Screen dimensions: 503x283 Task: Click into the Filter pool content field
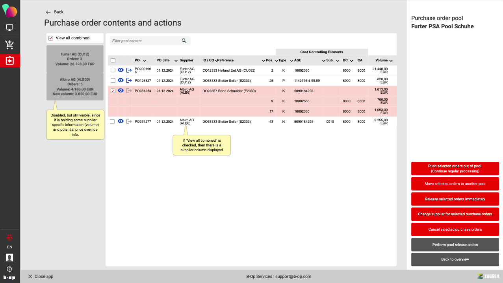coord(145,41)
